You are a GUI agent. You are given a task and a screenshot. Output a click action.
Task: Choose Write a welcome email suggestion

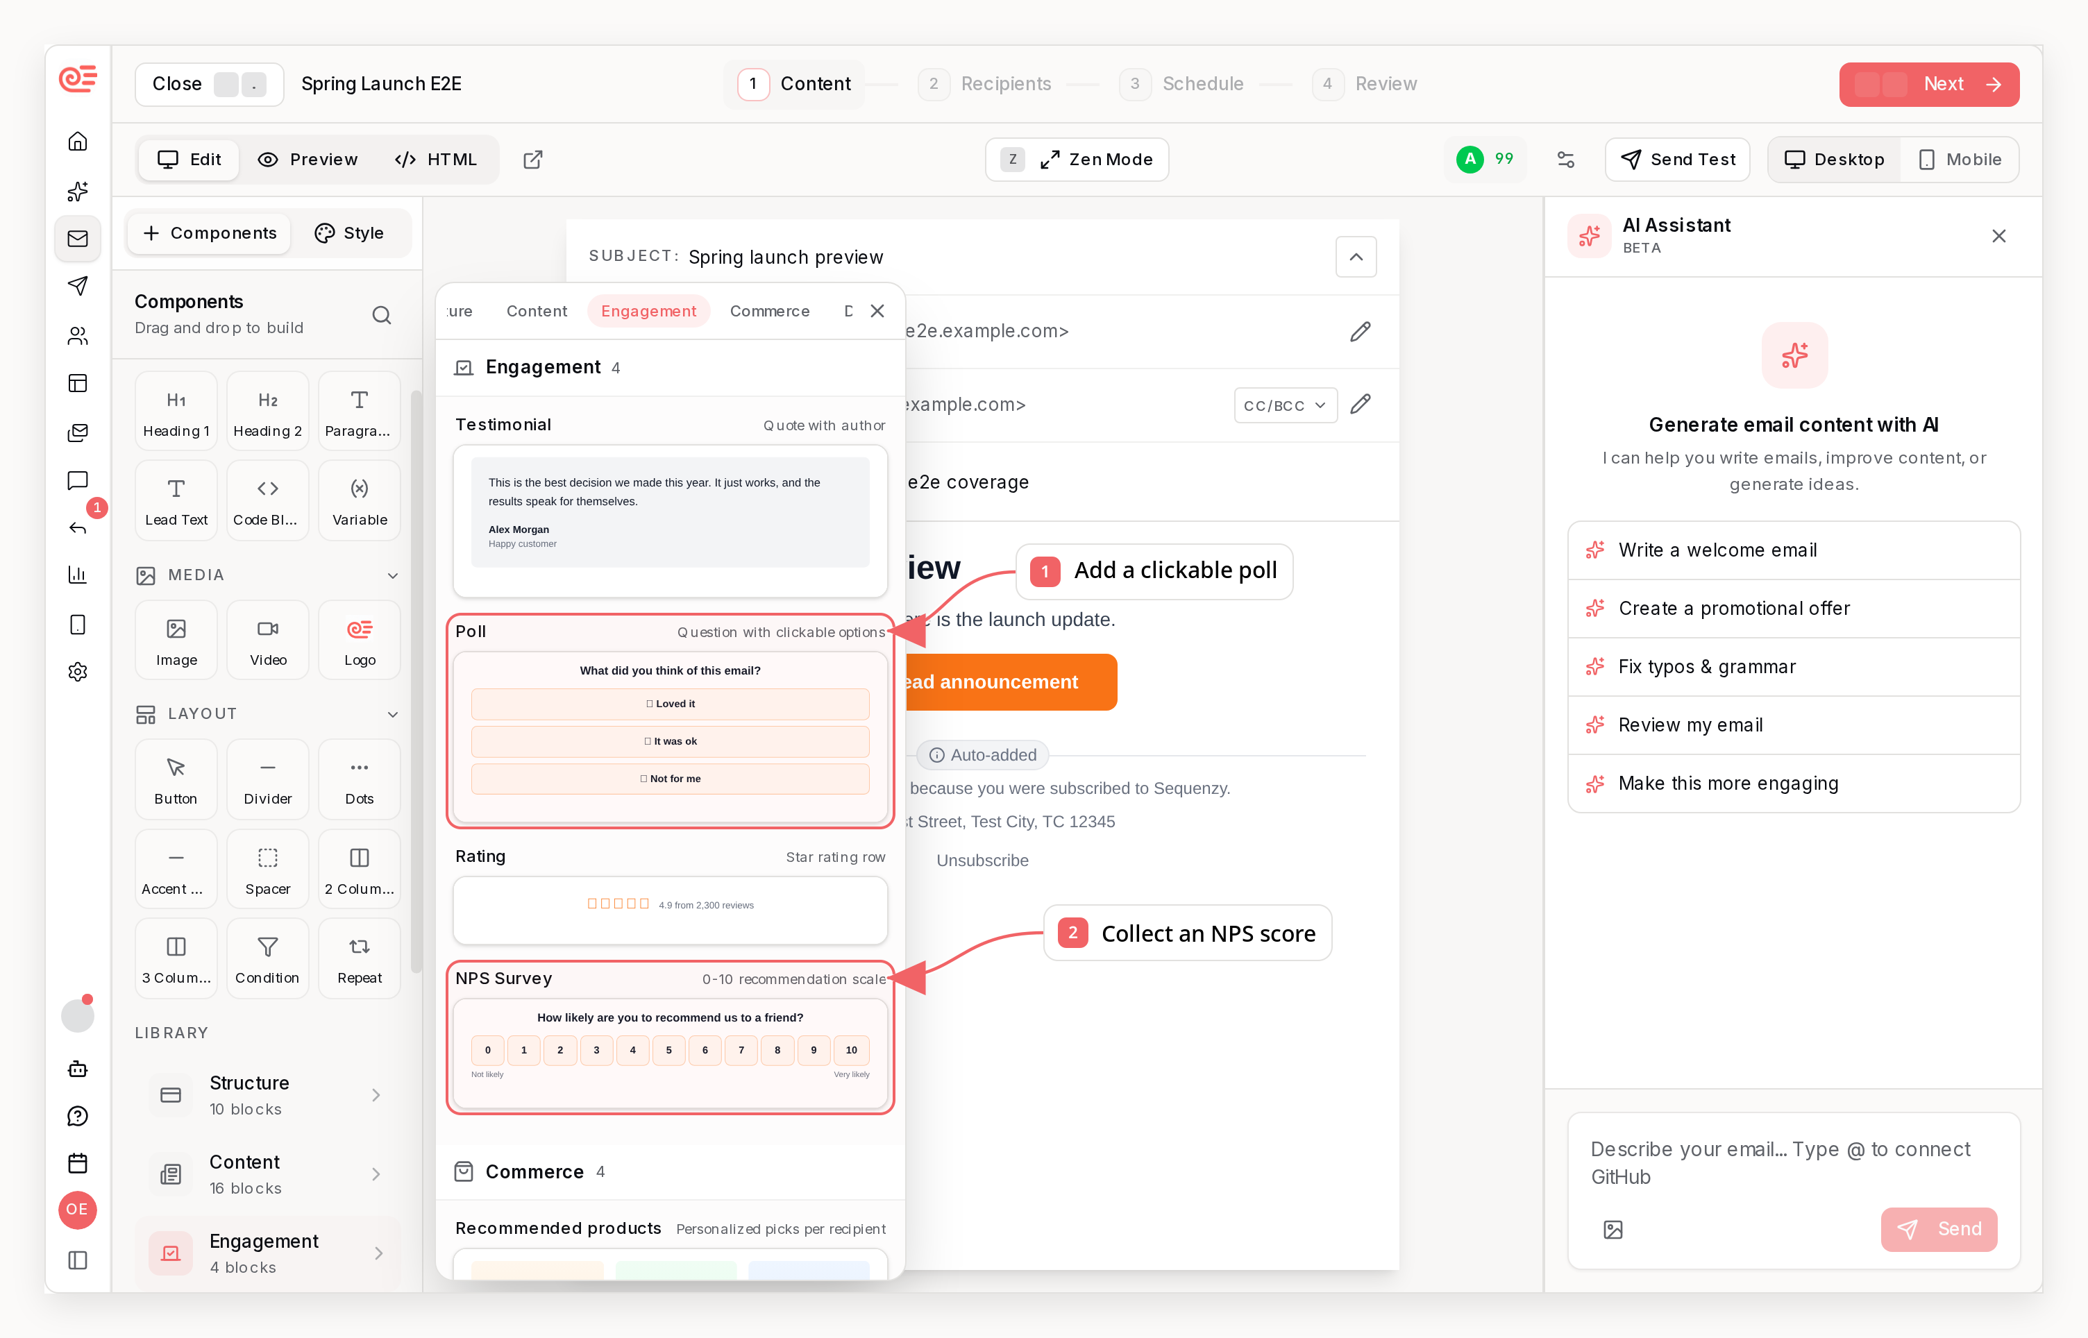click(x=1794, y=550)
